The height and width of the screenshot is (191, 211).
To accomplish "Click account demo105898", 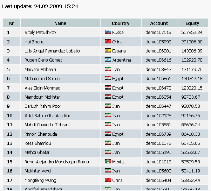I will 158,42.
